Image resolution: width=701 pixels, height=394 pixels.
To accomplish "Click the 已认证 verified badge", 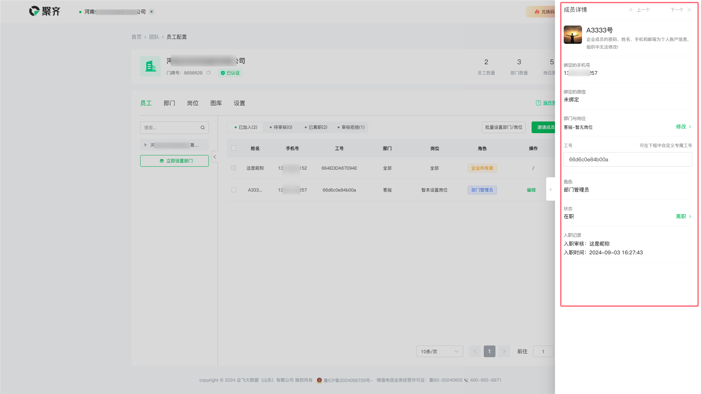I will click(230, 73).
